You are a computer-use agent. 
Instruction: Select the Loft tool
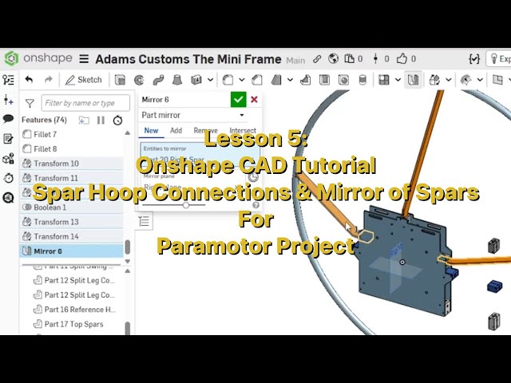[177, 80]
